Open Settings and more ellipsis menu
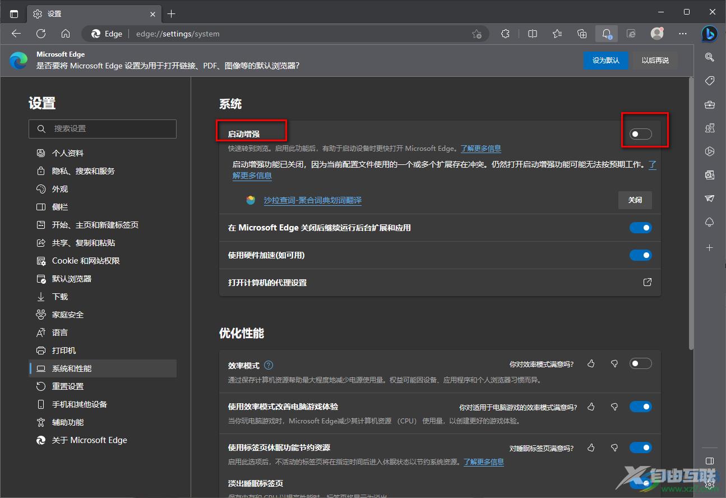This screenshot has height=498, width=726. (x=683, y=34)
